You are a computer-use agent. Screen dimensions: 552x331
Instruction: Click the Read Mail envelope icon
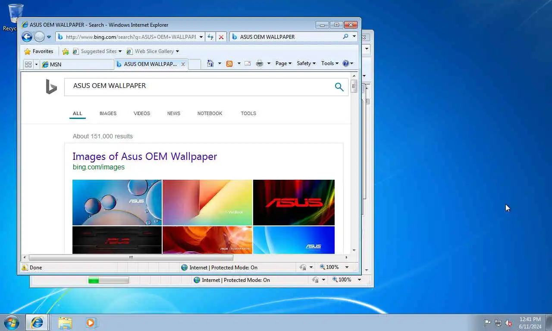(x=248, y=63)
